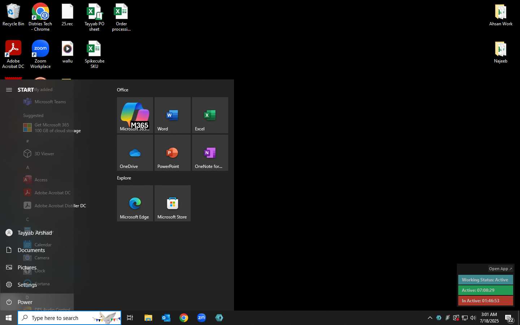The width and height of the screenshot is (520, 325).
Task: Open Adobe Acrobat DC in app list
Action: click(x=47, y=193)
